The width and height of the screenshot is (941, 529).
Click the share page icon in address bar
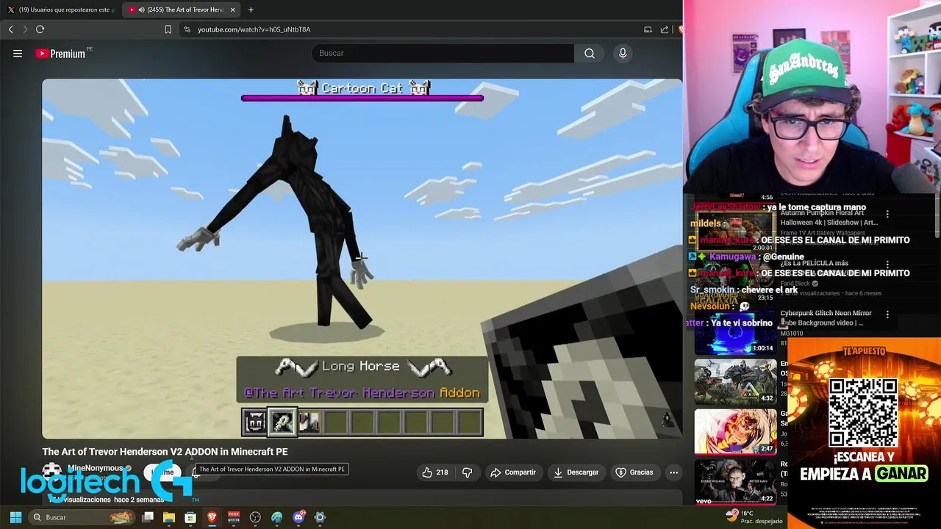click(665, 29)
